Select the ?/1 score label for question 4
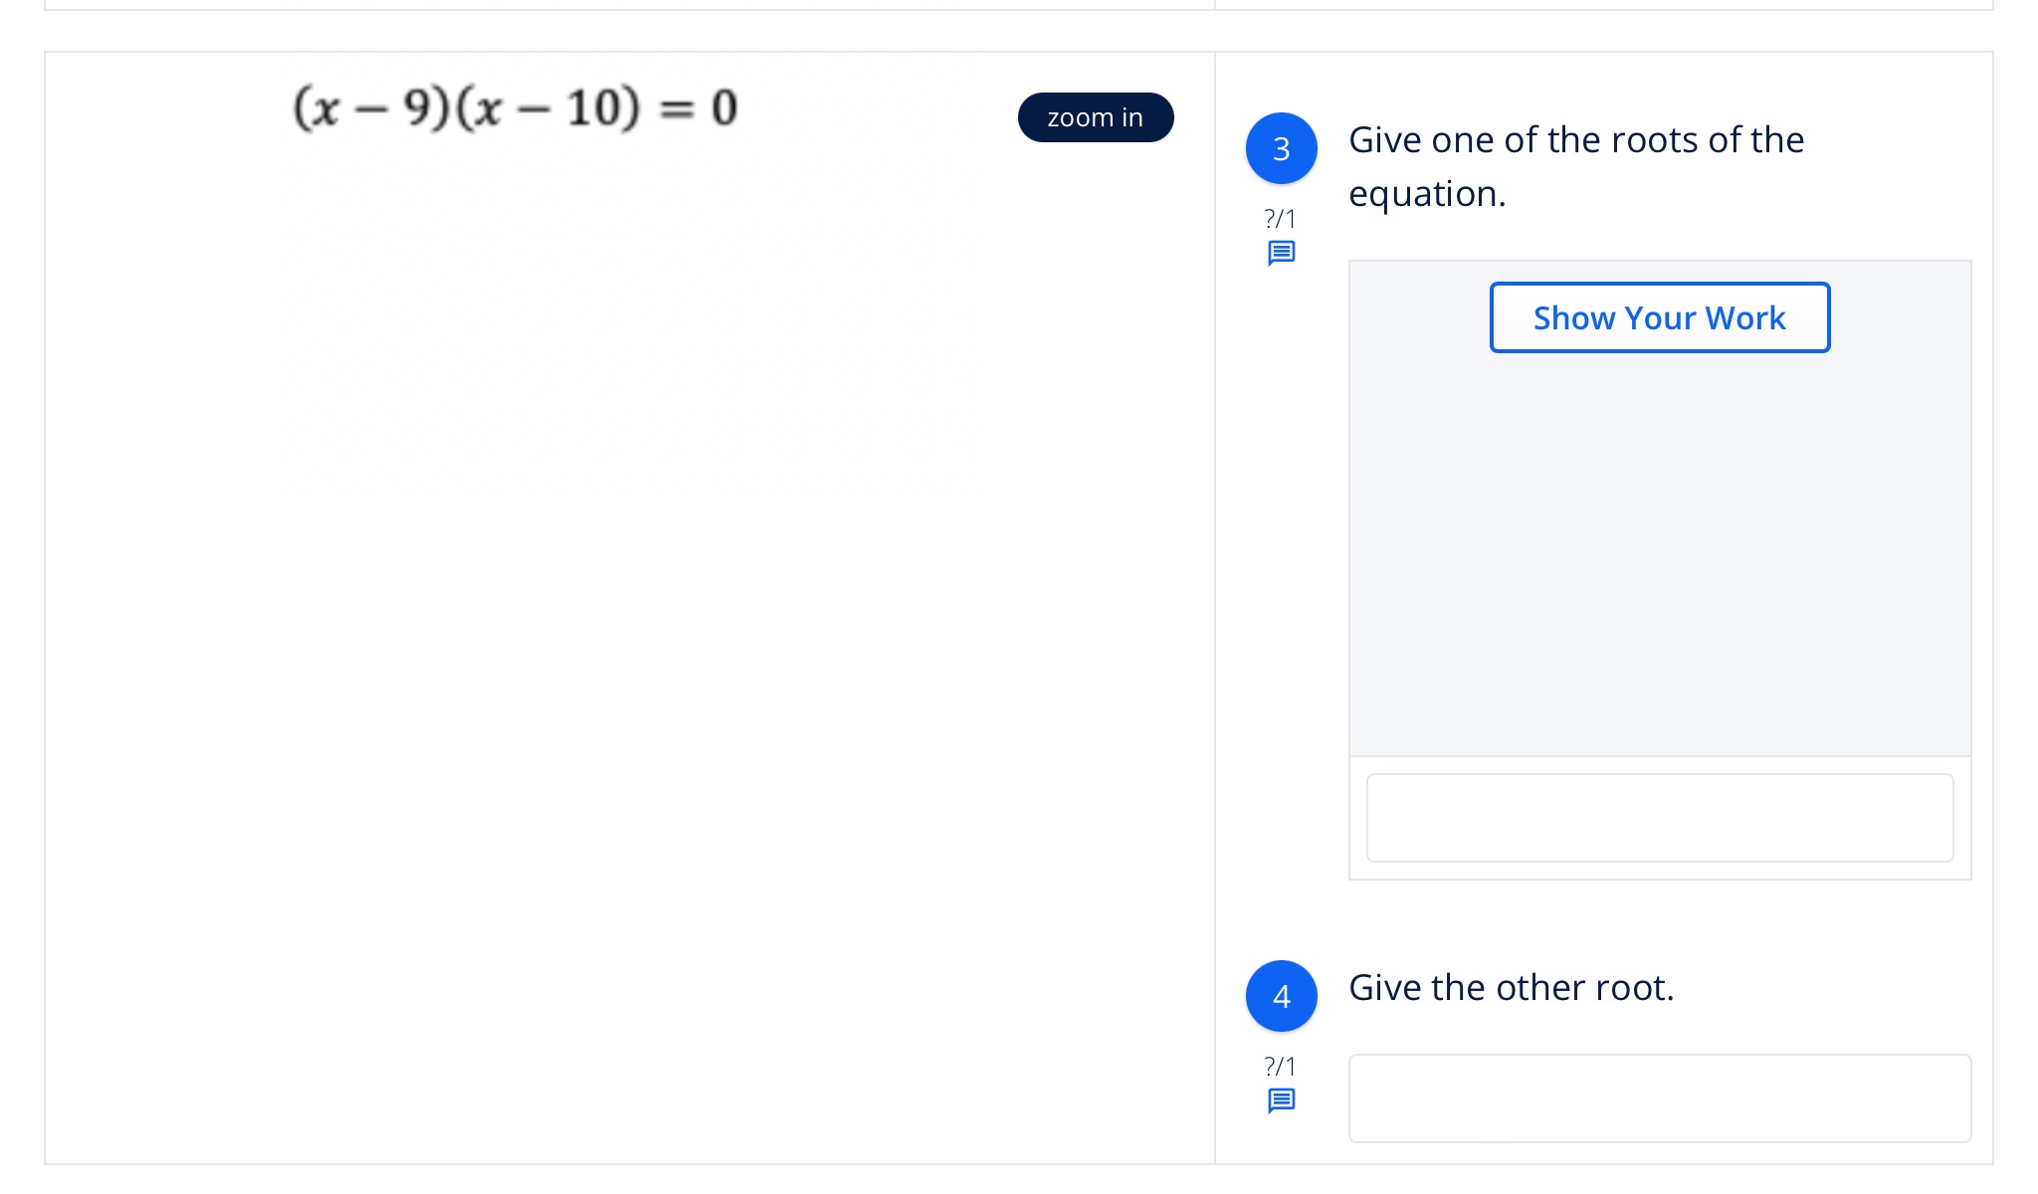Image resolution: width=2038 pixels, height=1194 pixels. (1280, 1066)
